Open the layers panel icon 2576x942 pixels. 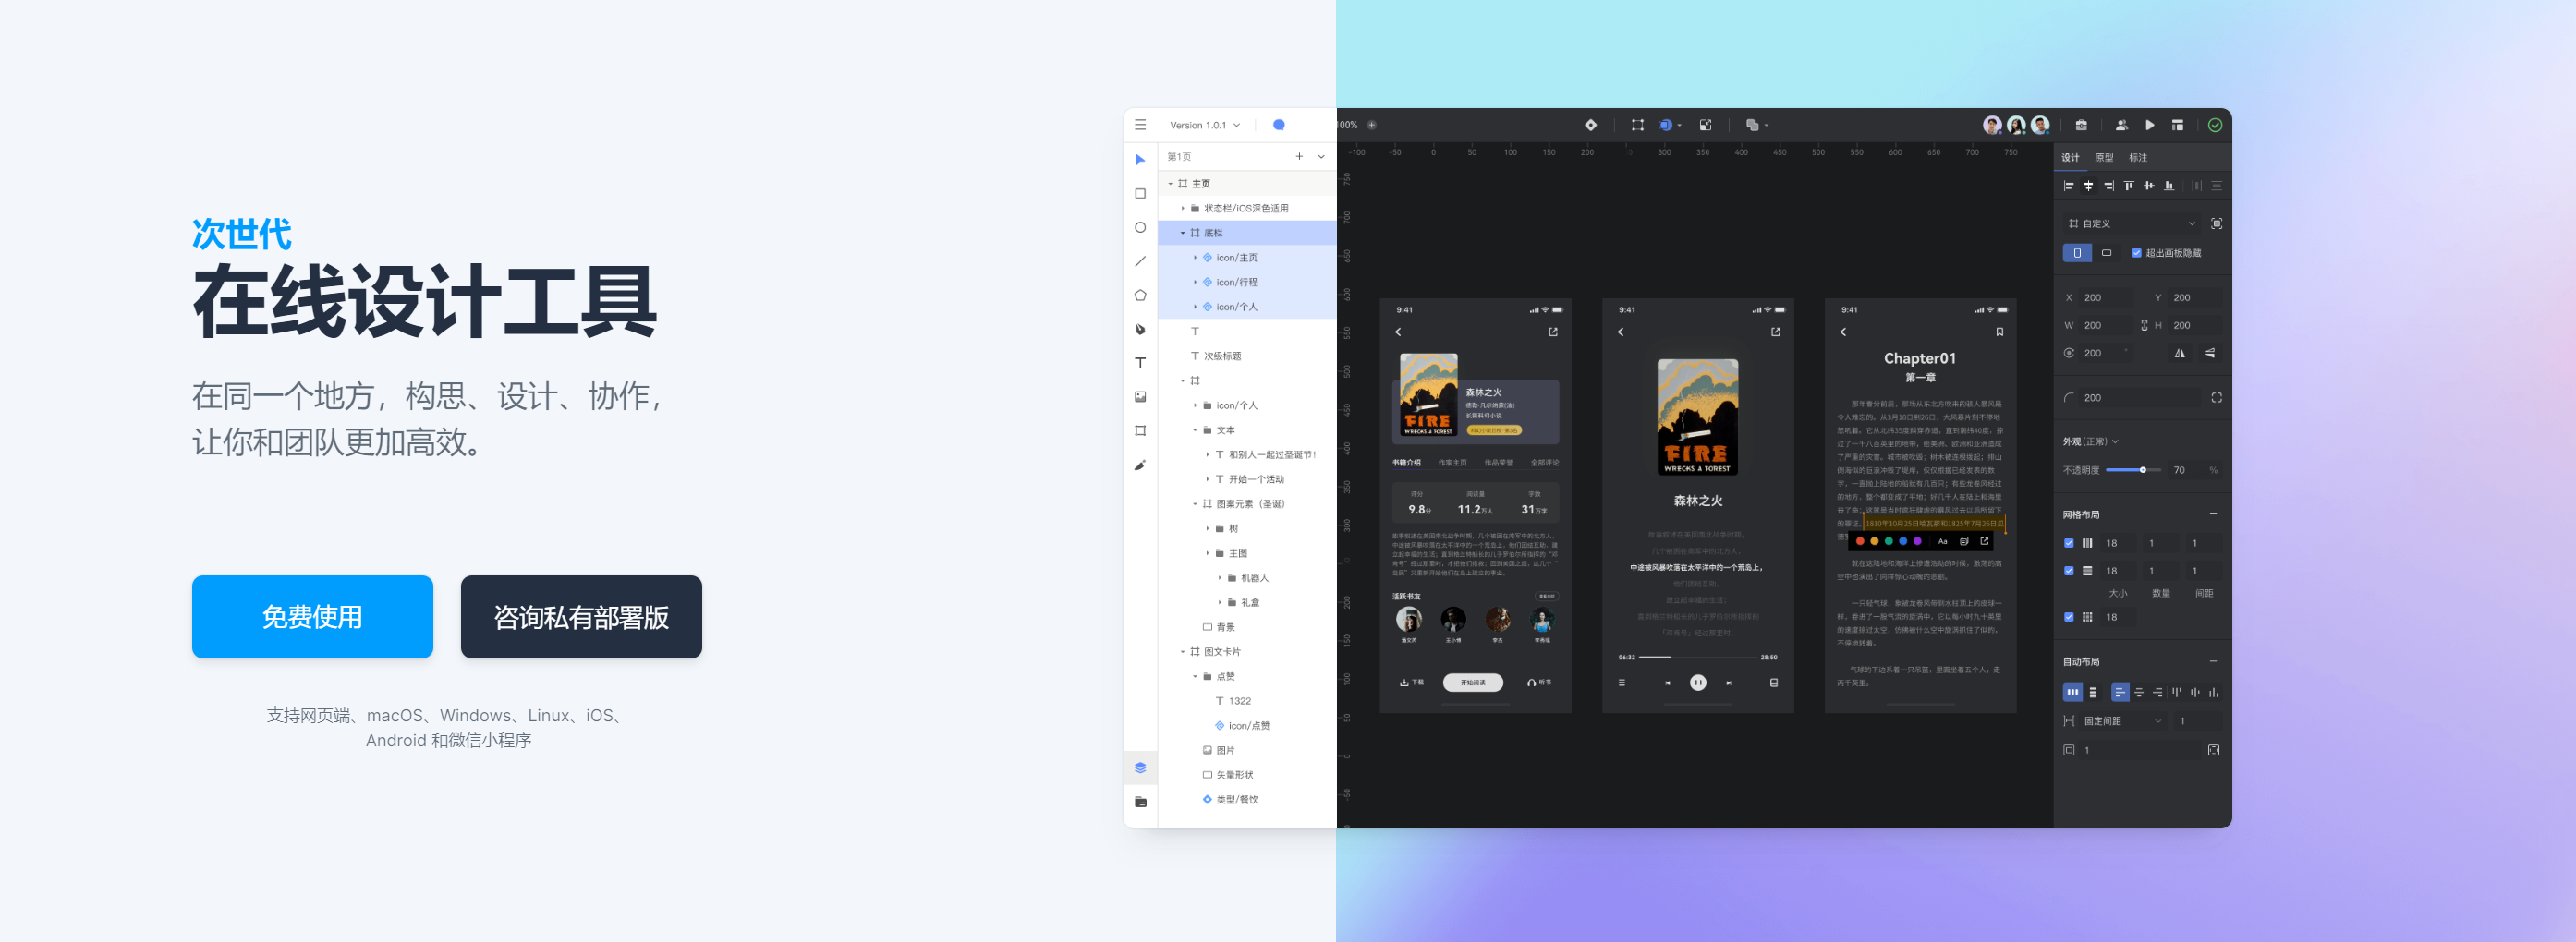tap(1140, 768)
